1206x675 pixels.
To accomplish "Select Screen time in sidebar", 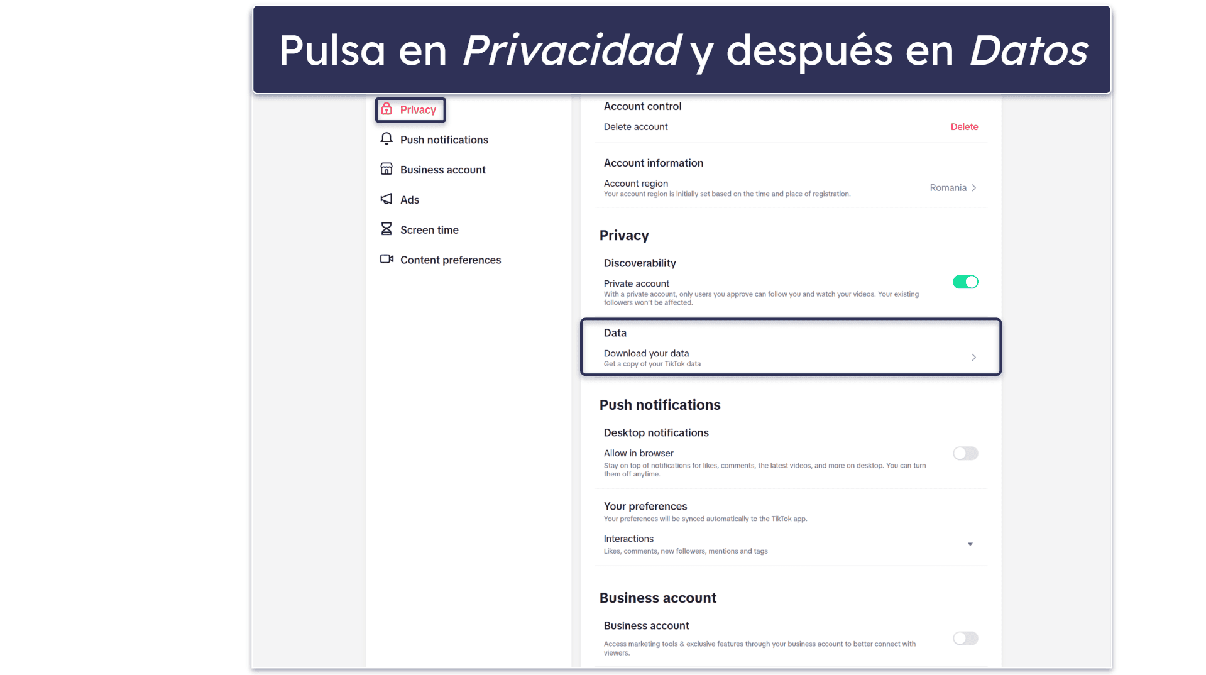I will [x=429, y=230].
